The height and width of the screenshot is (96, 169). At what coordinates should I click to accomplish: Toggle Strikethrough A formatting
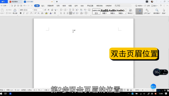[31, 13]
